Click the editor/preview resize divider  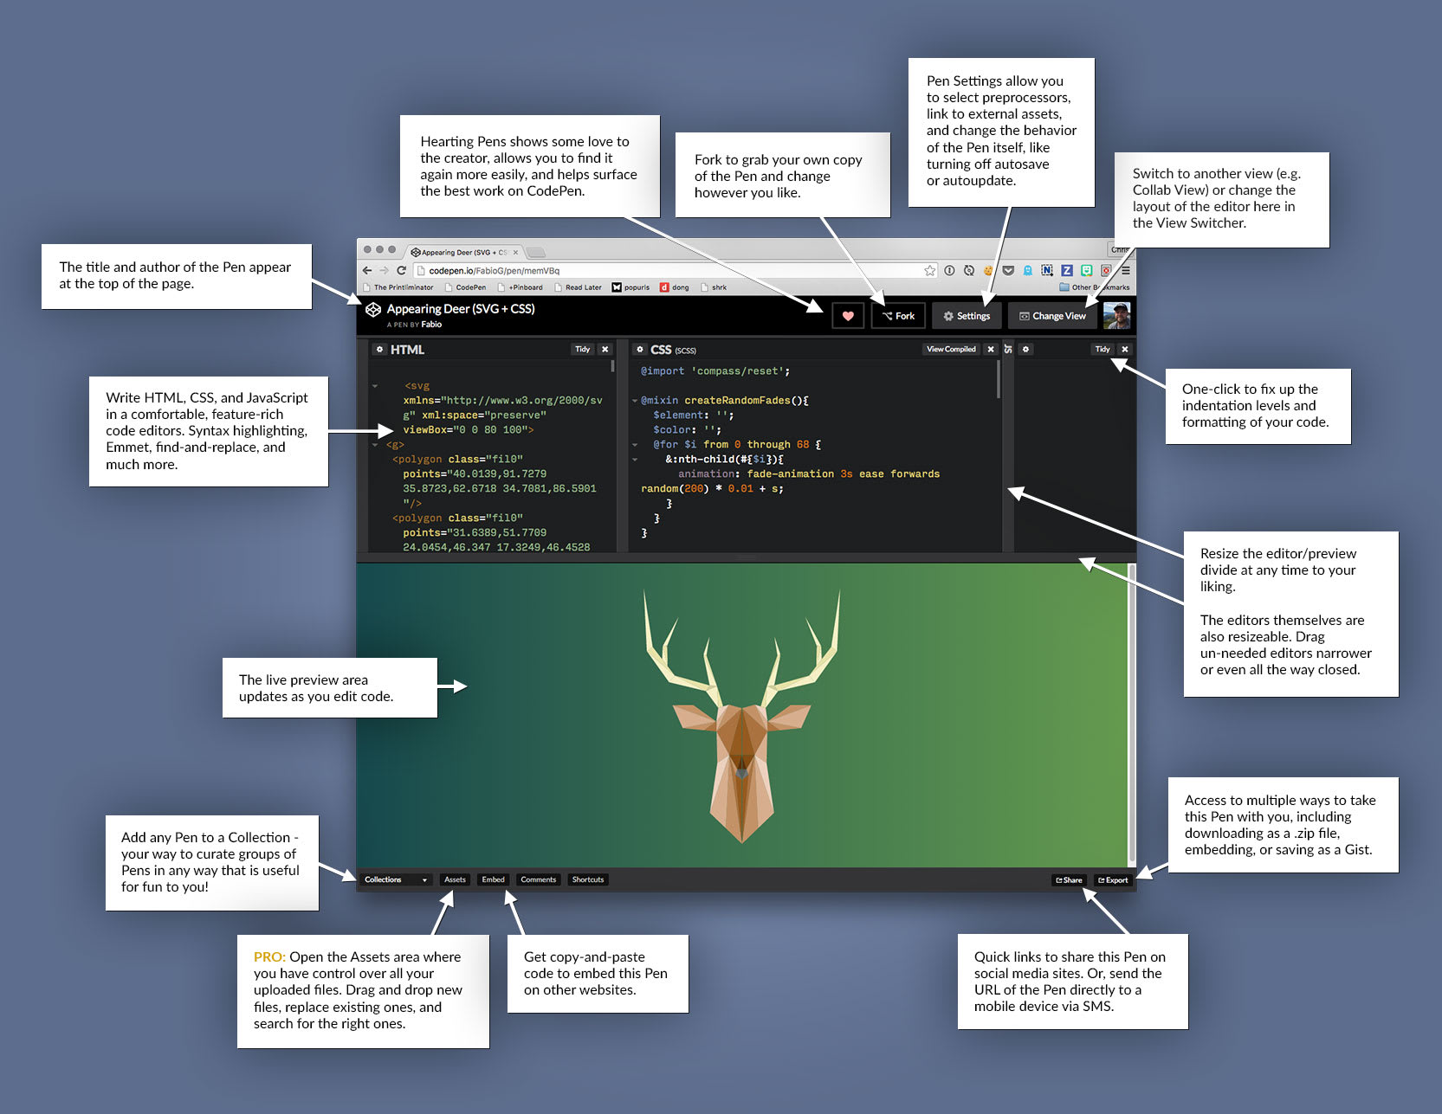(745, 558)
